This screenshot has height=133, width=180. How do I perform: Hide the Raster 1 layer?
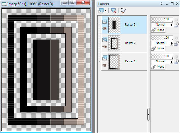pyautogui.click(x=104, y=65)
